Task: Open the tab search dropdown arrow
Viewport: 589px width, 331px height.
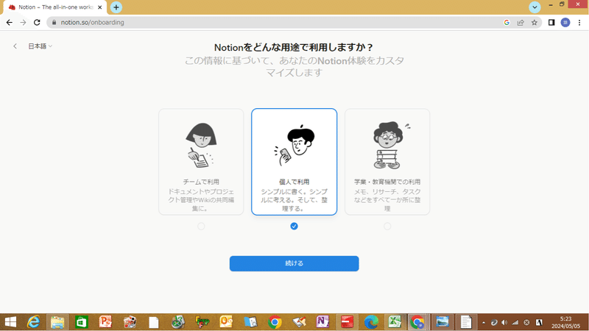Action: pyautogui.click(x=535, y=7)
